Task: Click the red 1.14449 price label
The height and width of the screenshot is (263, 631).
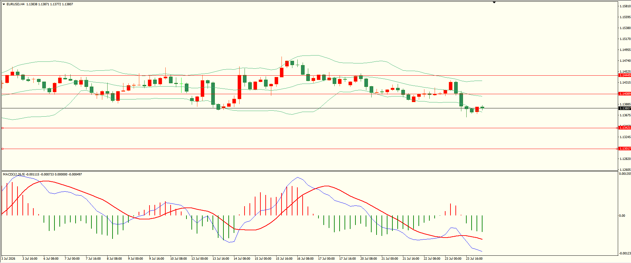Action: coord(624,75)
